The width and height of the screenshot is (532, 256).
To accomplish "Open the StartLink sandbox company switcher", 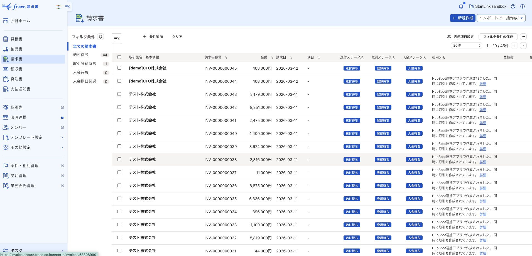I will pyautogui.click(x=488, y=6).
